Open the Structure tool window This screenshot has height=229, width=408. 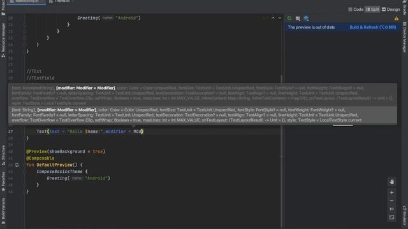[3, 155]
